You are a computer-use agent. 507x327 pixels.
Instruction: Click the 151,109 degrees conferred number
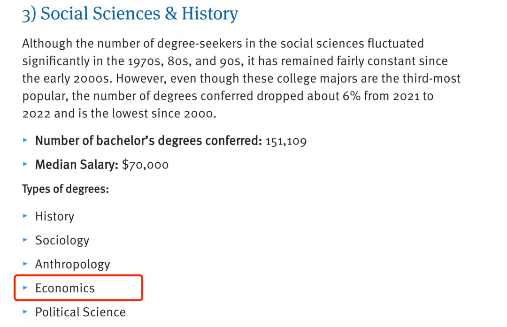[x=286, y=141]
